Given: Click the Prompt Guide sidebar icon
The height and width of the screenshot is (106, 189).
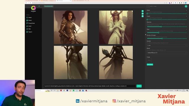Looking at the screenshot, I should coord(27,23).
